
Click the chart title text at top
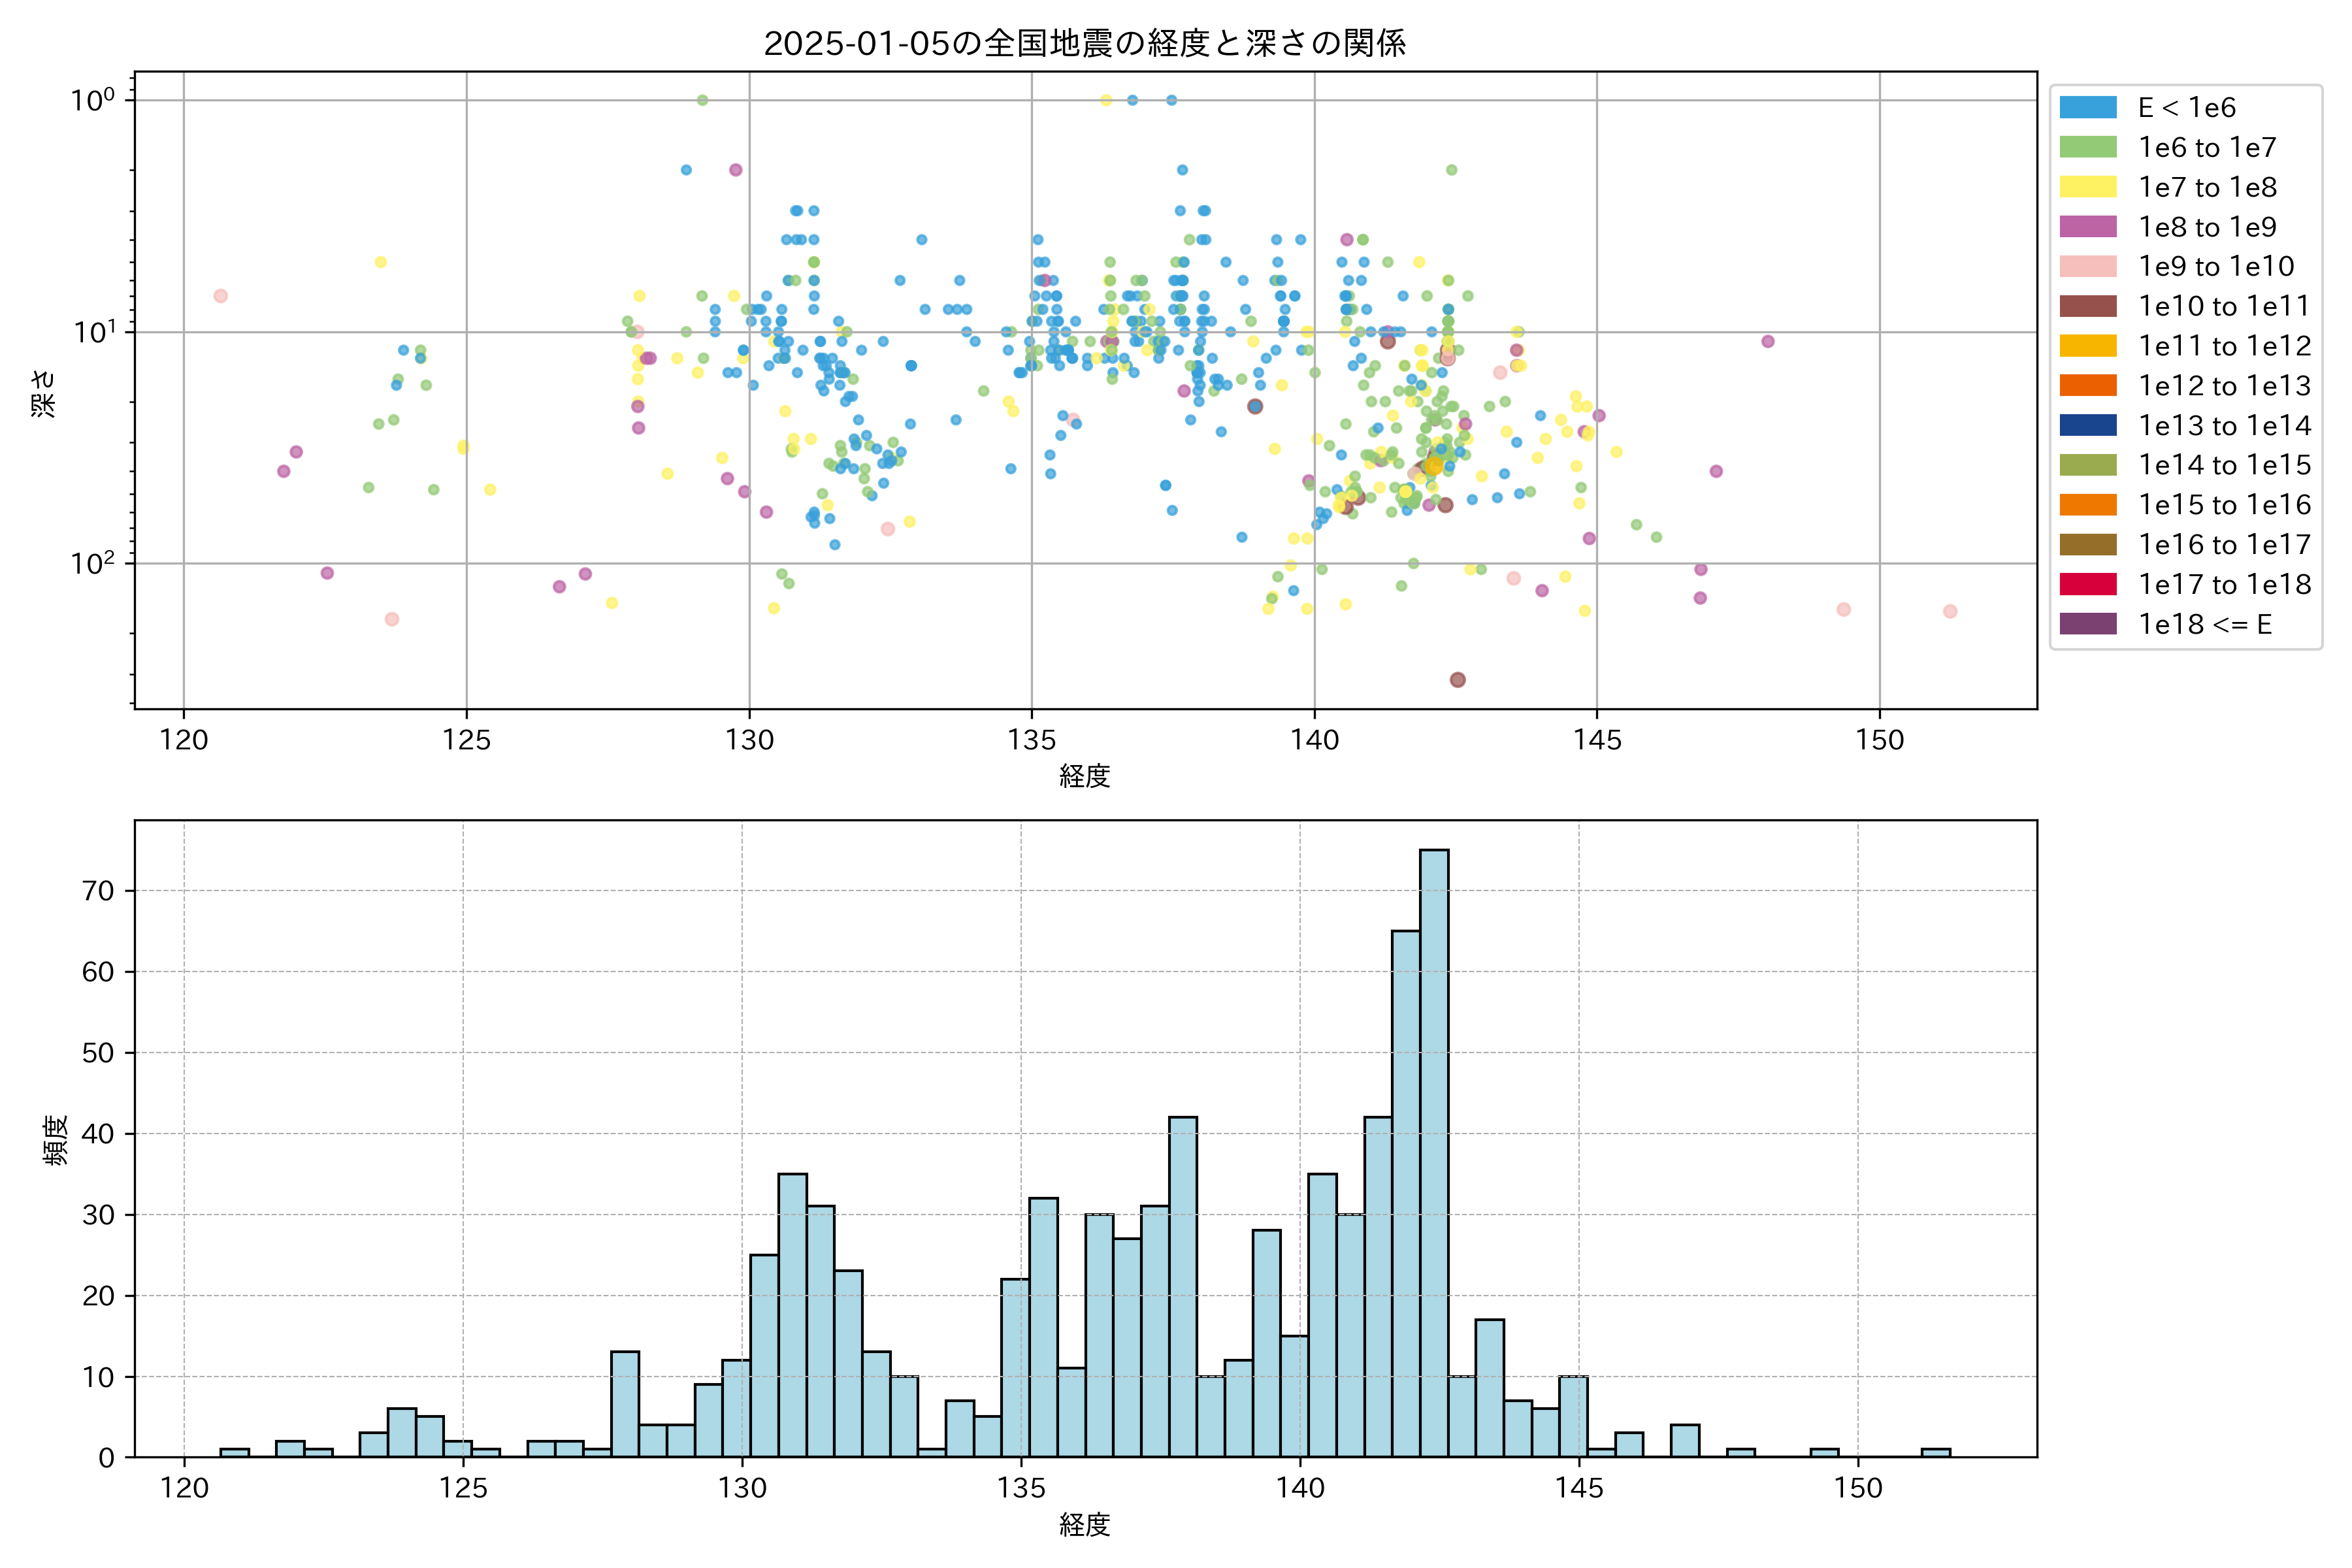pyautogui.click(x=1085, y=43)
